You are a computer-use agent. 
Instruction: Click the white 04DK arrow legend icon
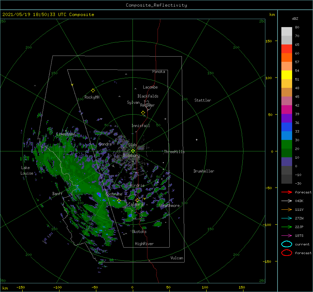point(287,201)
